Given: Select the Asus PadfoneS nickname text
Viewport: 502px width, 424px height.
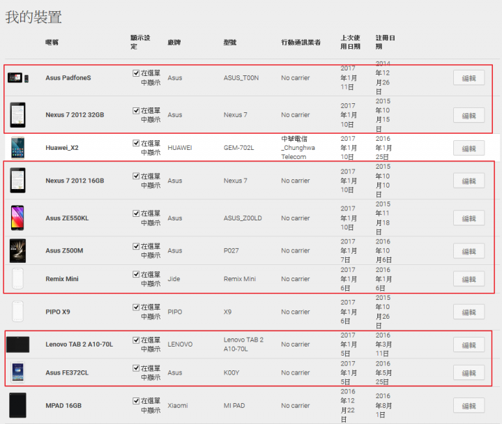Looking at the screenshot, I should point(68,78).
